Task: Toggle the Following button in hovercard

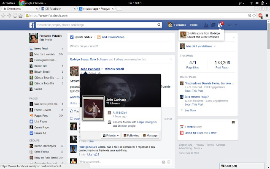Action: click(131, 136)
